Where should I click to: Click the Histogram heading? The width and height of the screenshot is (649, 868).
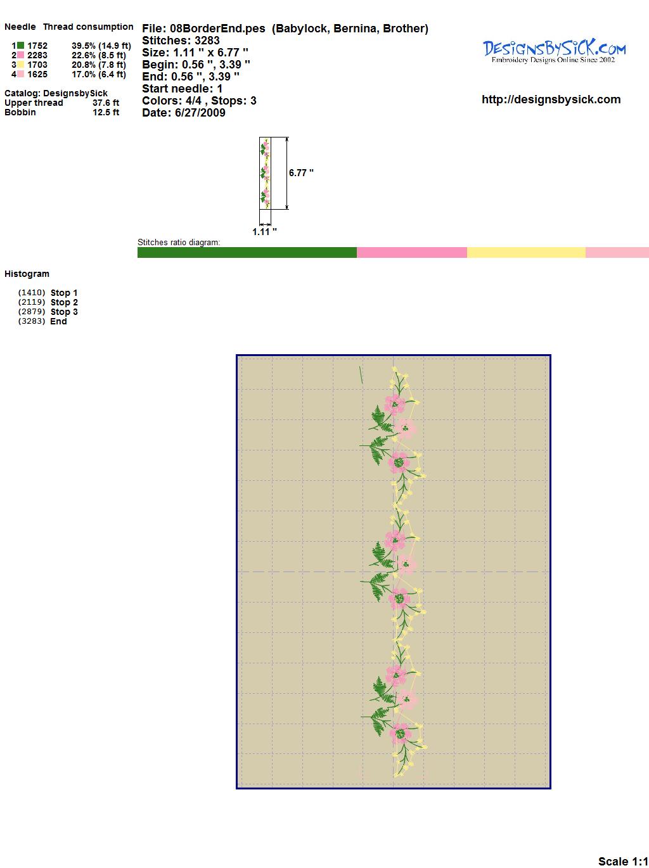[x=27, y=274]
